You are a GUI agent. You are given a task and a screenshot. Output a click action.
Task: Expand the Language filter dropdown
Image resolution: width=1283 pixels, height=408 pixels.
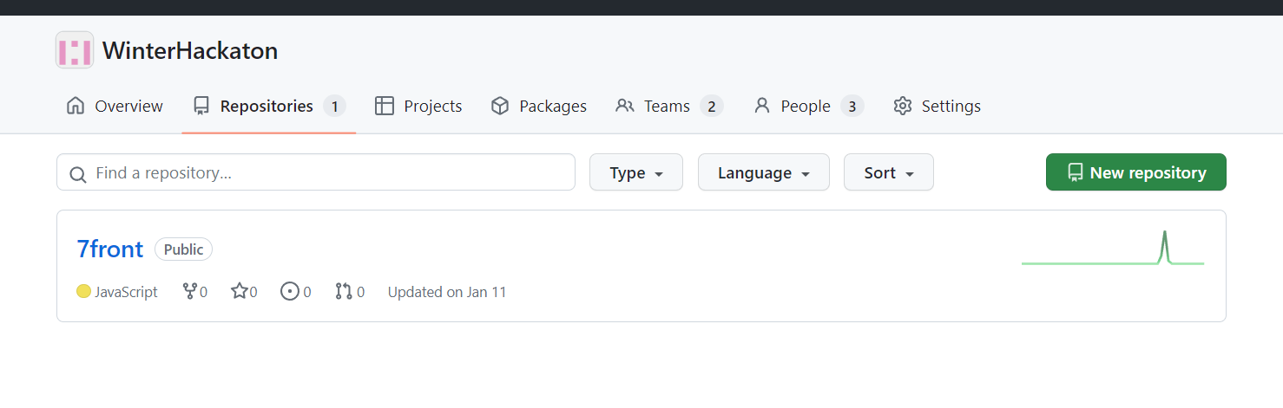[x=764, y=172]
